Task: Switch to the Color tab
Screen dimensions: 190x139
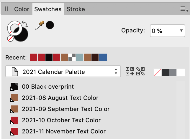Action: click(22, 9)
